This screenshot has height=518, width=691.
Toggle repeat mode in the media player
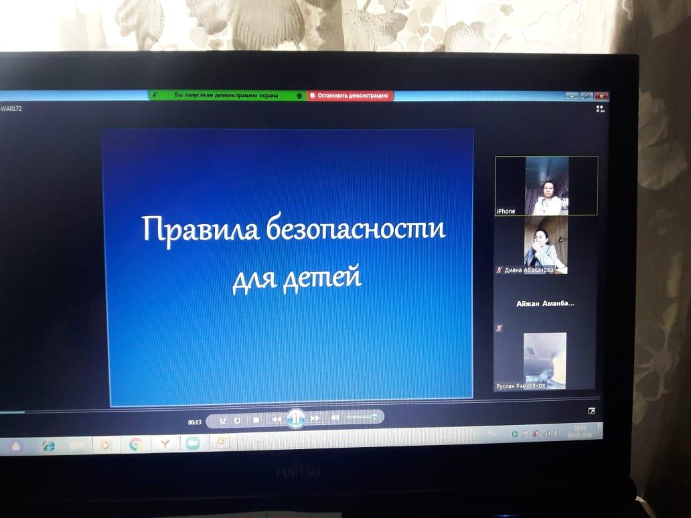coord(237,421)
